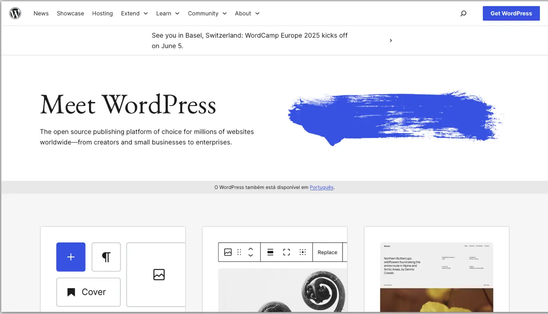The image size is (548, 314).
Task: Open the News menu item
Action: [x=41, y=13]
